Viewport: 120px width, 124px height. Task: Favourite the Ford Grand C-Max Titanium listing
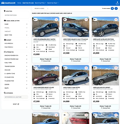click(86, 20)
